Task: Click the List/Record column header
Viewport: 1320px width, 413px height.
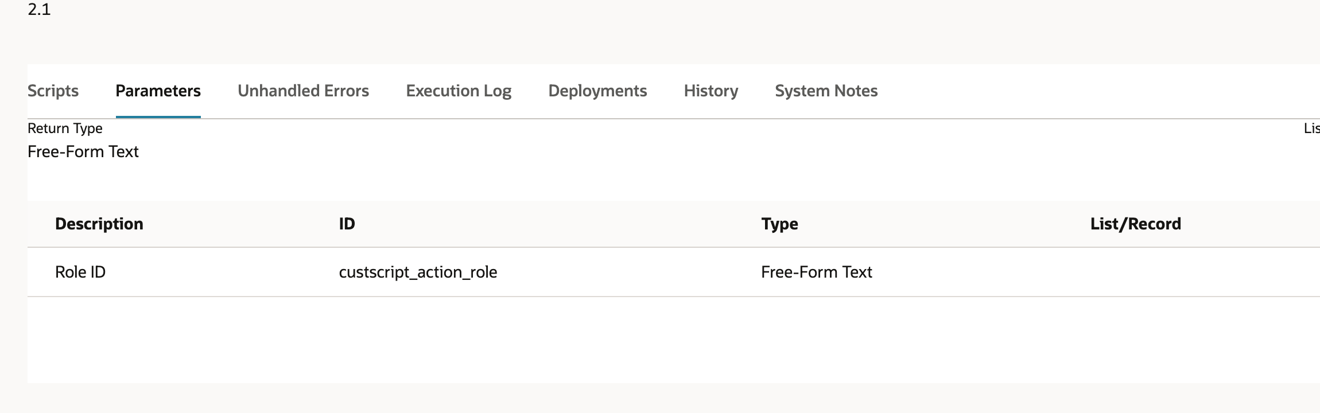Action: [1136, 224]
